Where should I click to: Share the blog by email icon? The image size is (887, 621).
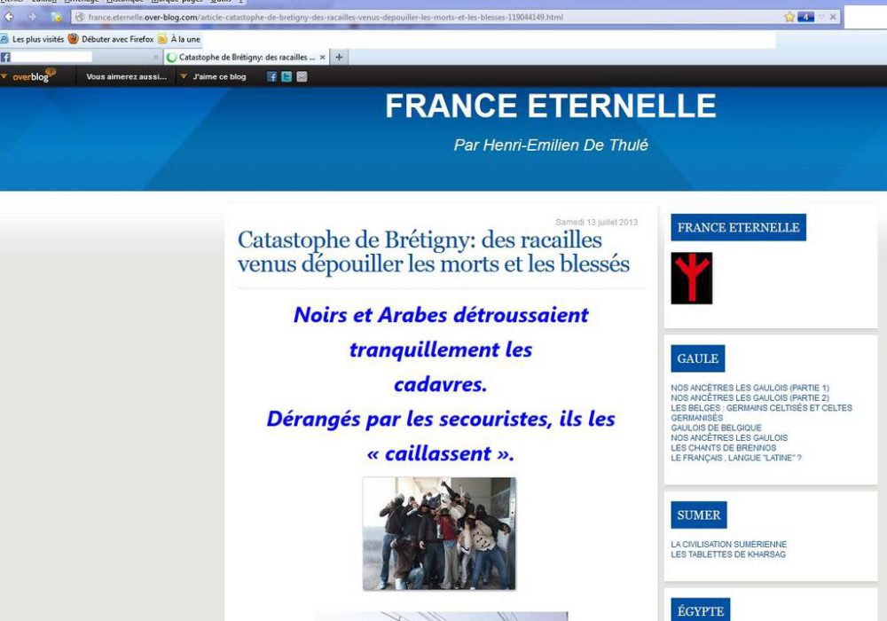click(x=302, y=77)
